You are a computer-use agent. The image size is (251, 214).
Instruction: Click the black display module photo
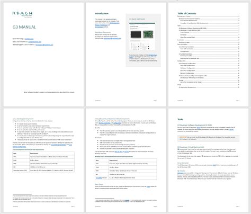click(x=136, y=34)
